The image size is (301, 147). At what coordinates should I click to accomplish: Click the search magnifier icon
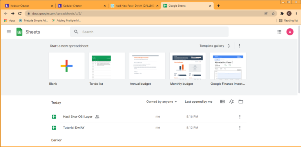76,32
